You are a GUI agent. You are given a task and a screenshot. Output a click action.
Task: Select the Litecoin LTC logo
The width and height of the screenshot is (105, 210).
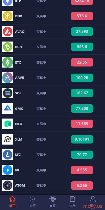(8, 155)
